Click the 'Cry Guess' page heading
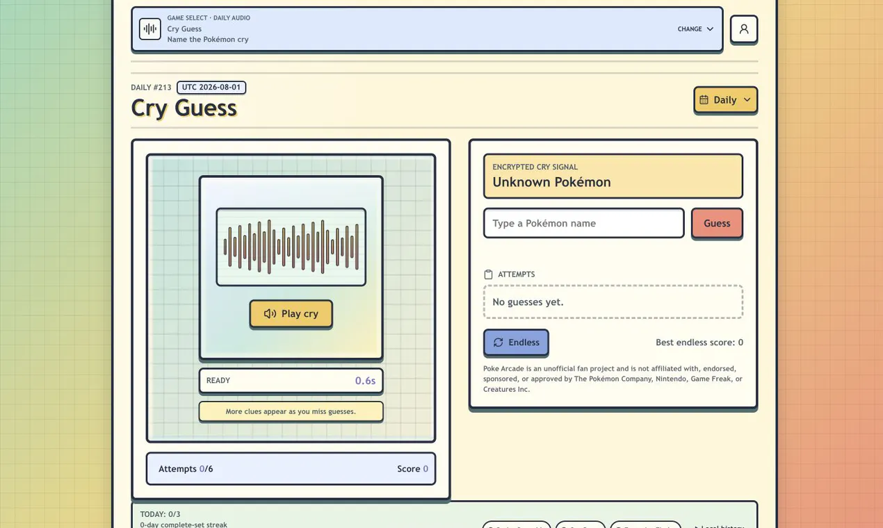 tap(184, 108)
